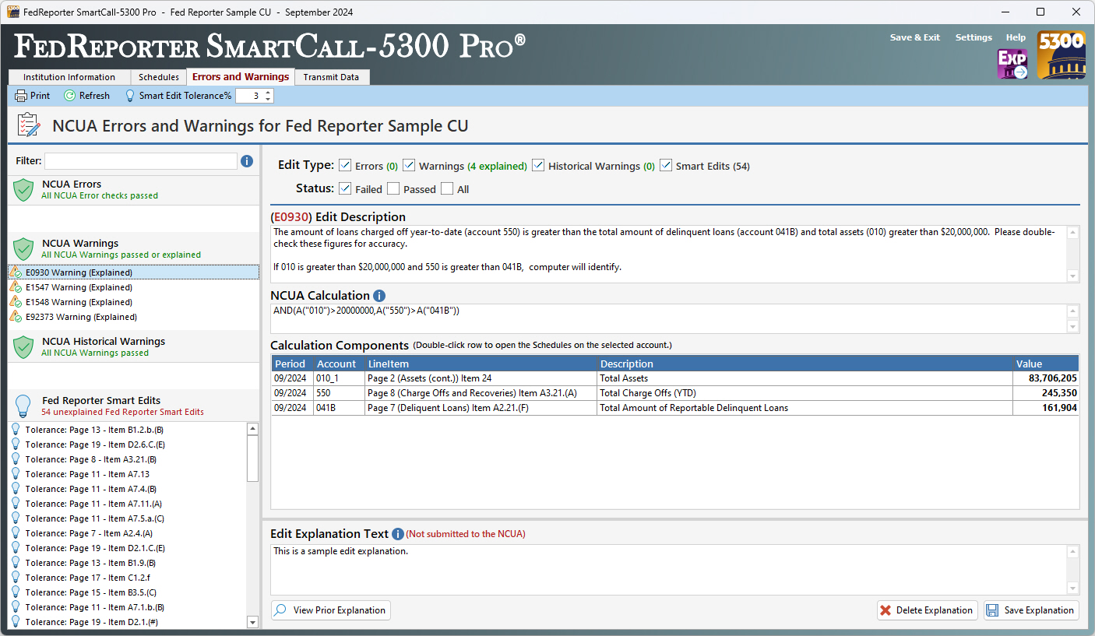Click the warning icon for E1548

pos(16,302)
